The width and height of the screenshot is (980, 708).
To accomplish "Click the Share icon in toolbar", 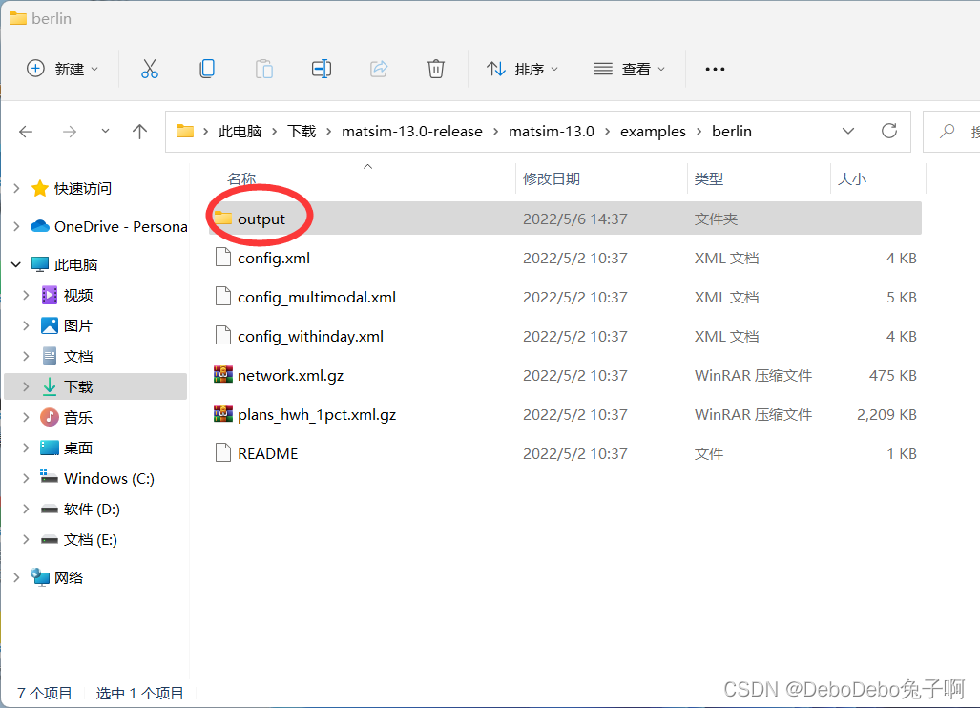I will pyautogui.click(x=379, y=69).
